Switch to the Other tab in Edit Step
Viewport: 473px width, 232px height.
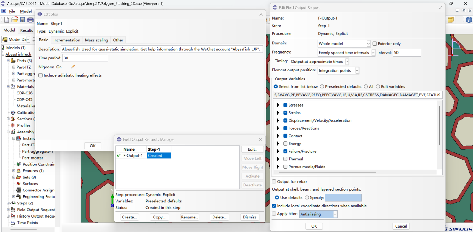(118, 40)
